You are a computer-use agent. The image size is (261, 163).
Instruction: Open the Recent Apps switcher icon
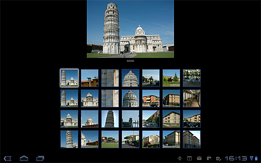(x=40, y=158)
